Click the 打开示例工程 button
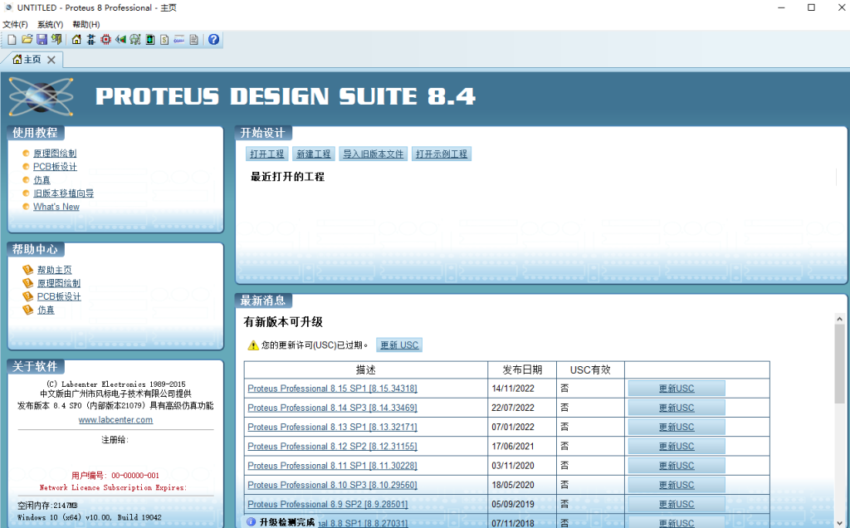 coord(442,154)
